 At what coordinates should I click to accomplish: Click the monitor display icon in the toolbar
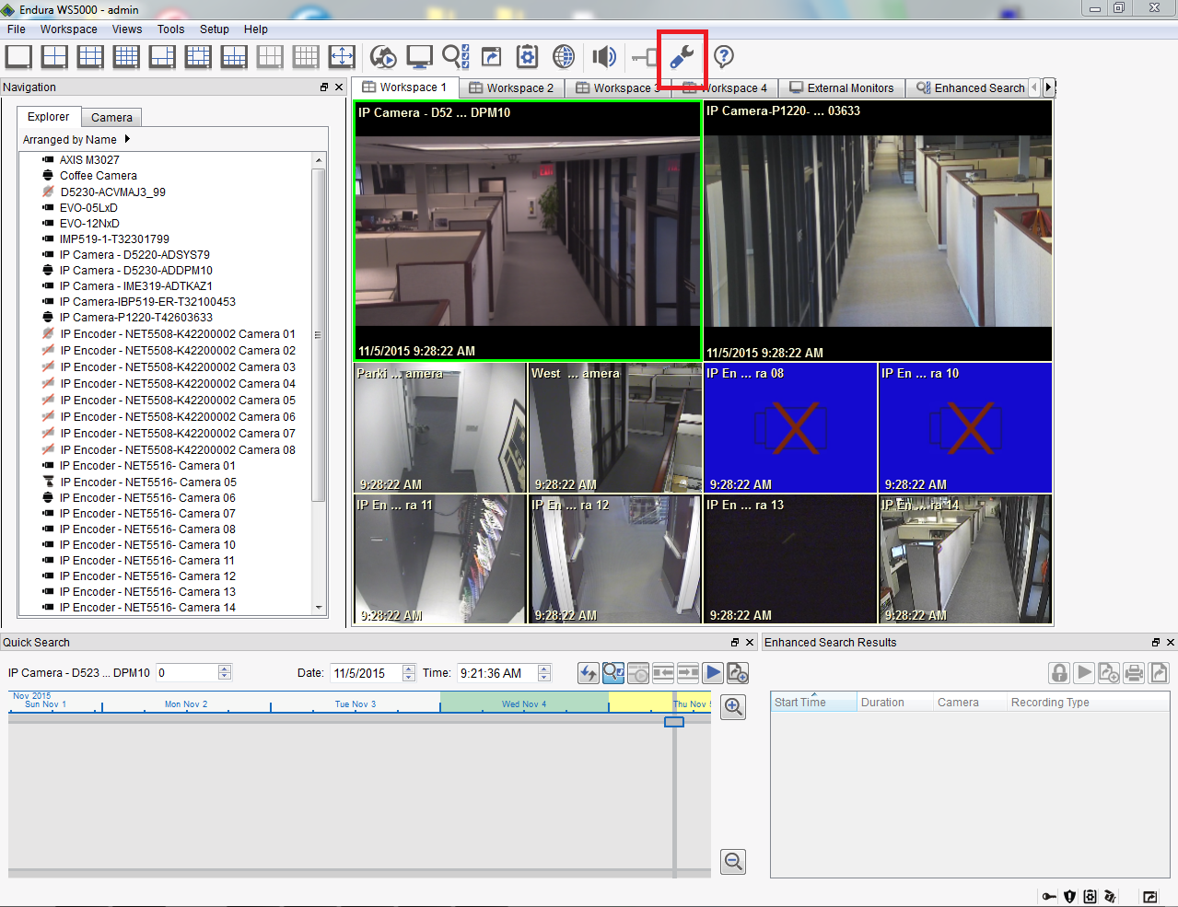(418, 57)
